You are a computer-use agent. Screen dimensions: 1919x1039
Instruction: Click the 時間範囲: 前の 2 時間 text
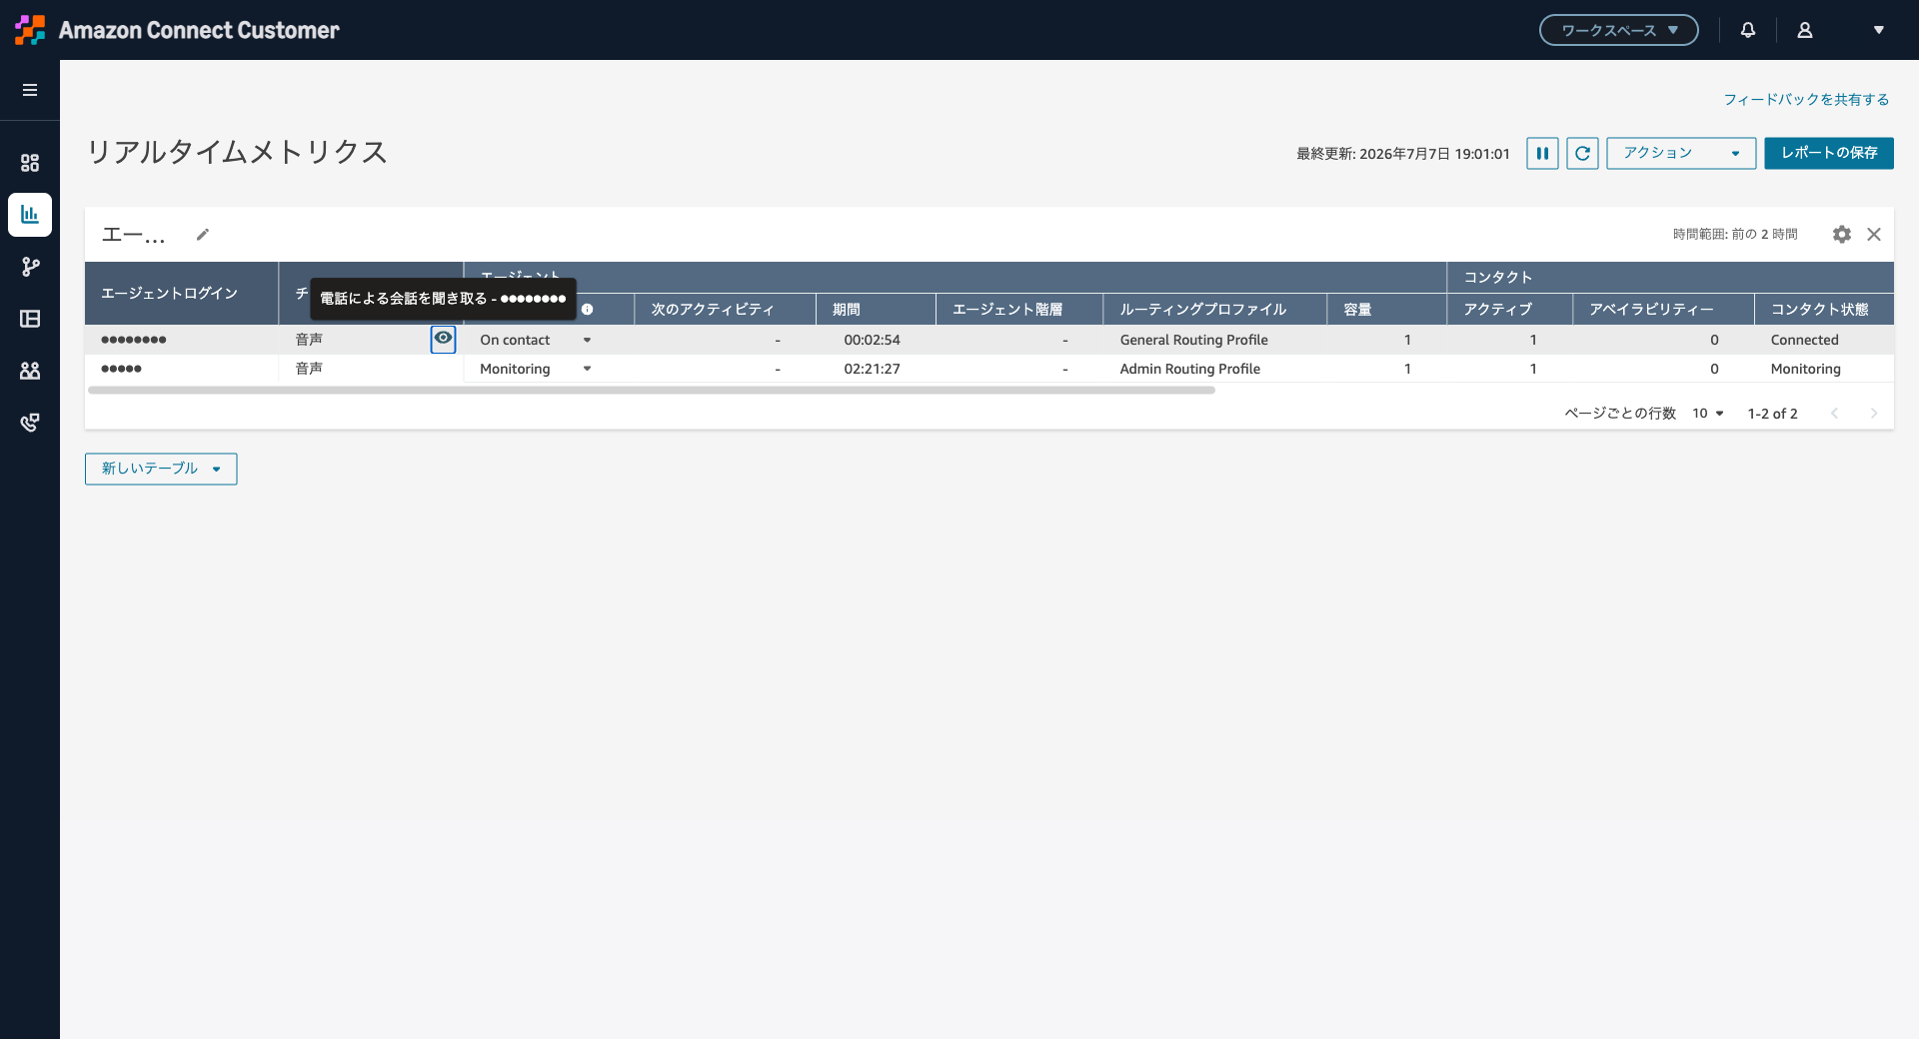1735,234
